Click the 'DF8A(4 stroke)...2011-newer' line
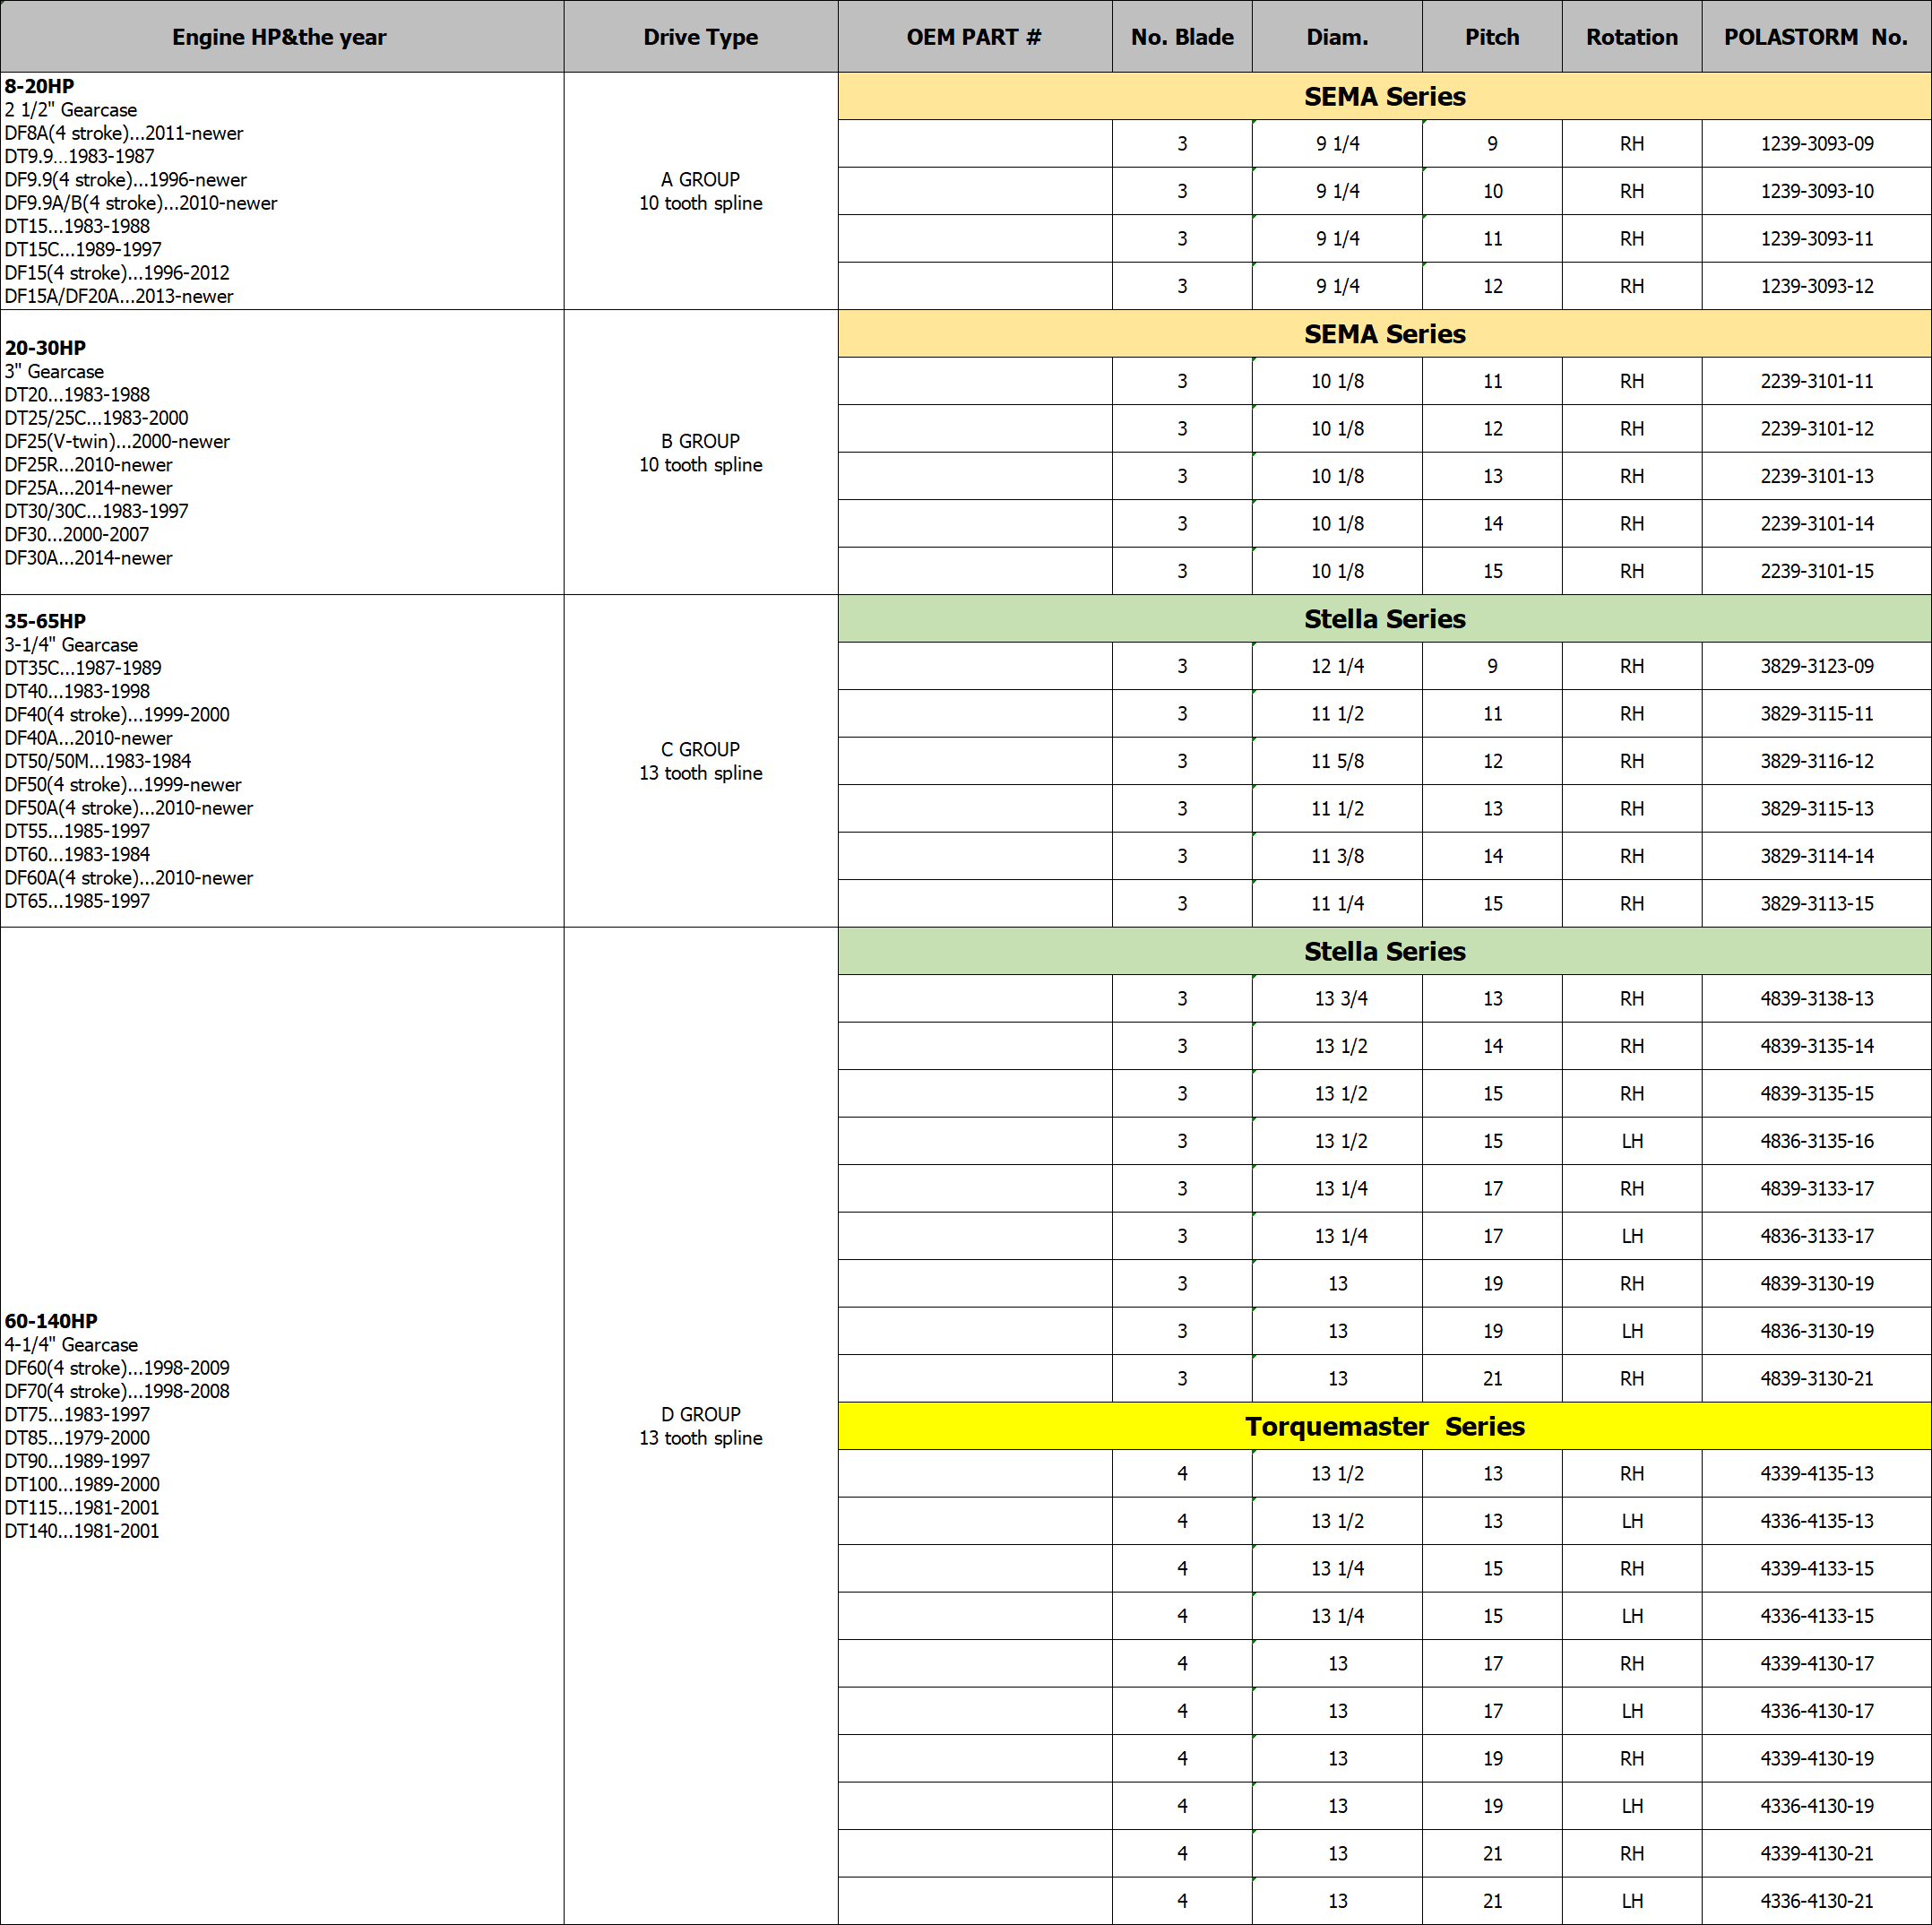This screenshot has height=1925, width=1932. pyautogui.click(x=124, y=133)
